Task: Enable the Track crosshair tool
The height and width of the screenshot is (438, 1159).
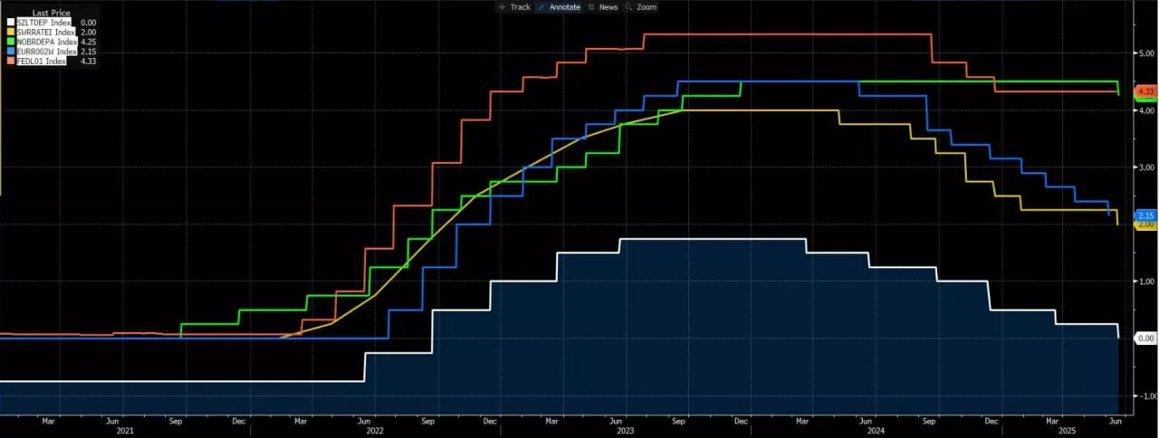Action: 513,7
